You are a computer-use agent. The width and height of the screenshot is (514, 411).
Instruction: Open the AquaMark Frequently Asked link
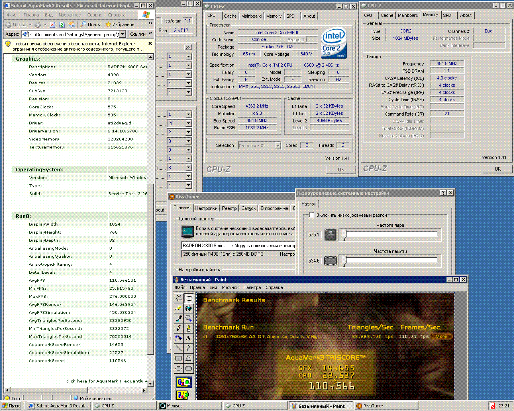(122, 381)
